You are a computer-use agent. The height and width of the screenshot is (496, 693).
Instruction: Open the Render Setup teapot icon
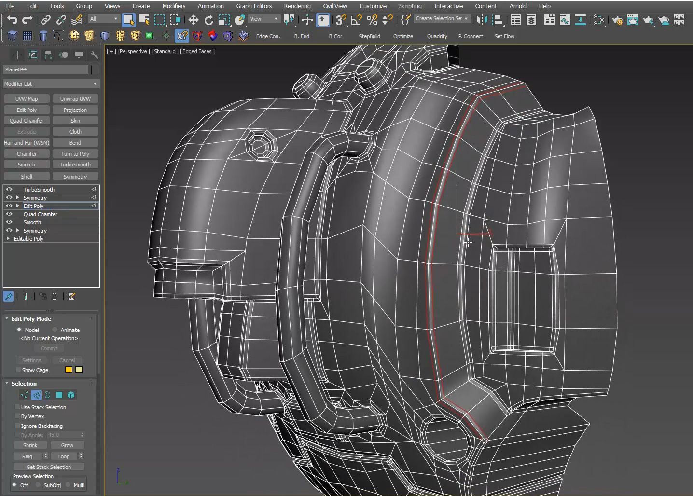617,20
